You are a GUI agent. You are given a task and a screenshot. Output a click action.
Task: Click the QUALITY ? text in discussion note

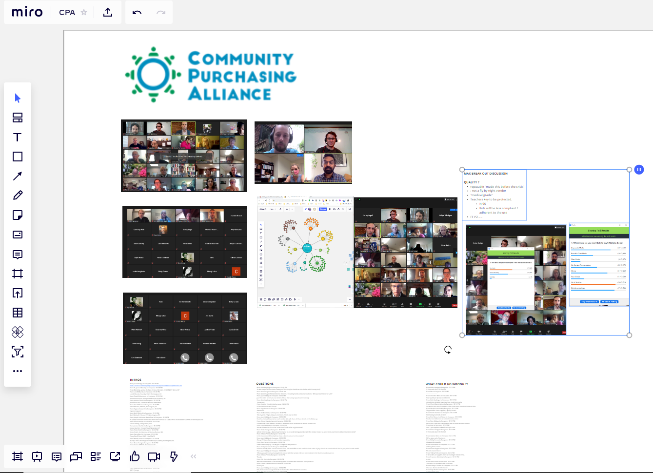click(472, 182)
